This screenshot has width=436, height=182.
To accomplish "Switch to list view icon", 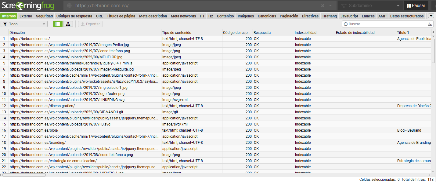I will [58, 24].
